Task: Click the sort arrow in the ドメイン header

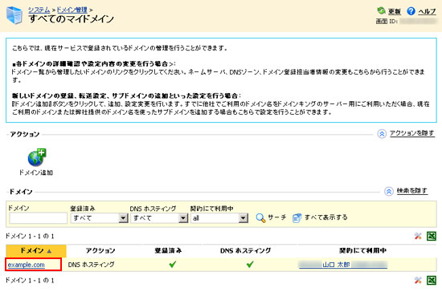Action: pos(49,251)
